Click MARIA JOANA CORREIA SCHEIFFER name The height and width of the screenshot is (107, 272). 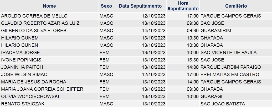pyautogui.click(x=42, y=89)
